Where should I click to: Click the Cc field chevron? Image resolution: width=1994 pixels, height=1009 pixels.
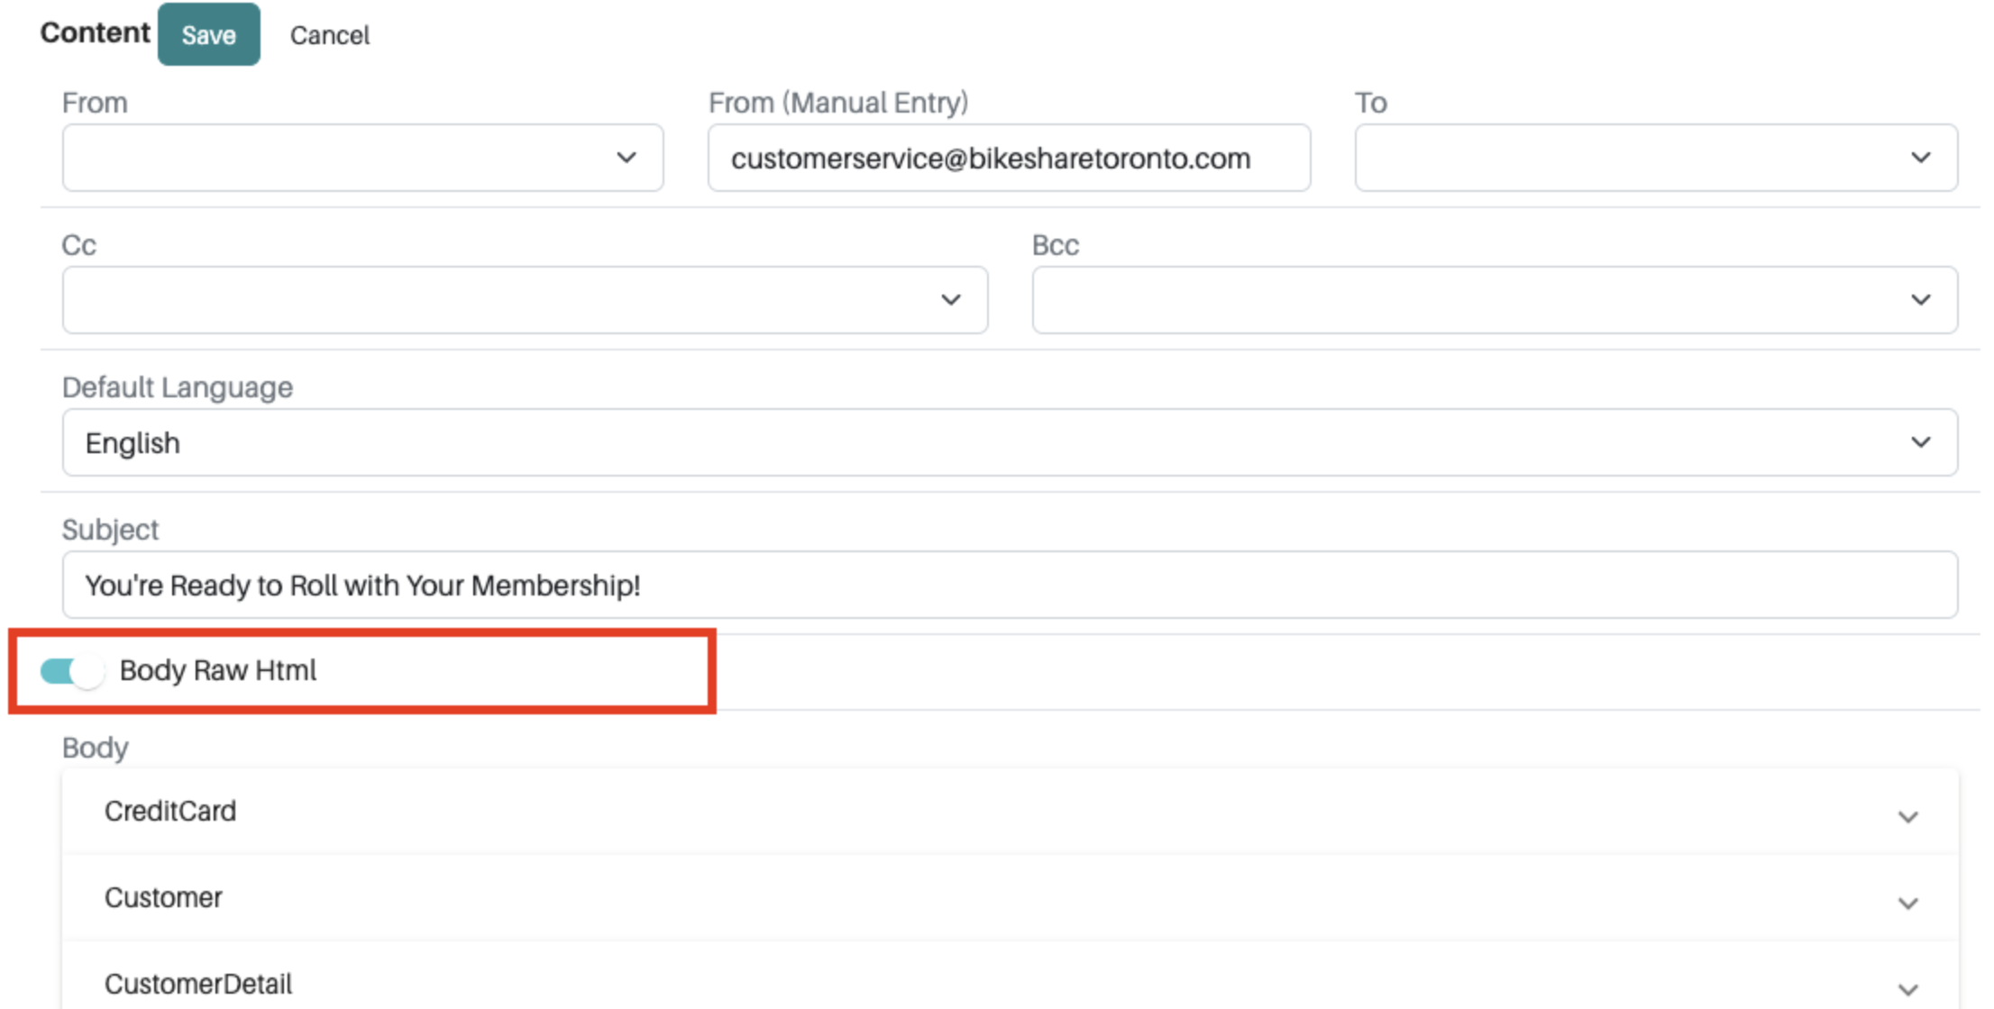point(952,300)
